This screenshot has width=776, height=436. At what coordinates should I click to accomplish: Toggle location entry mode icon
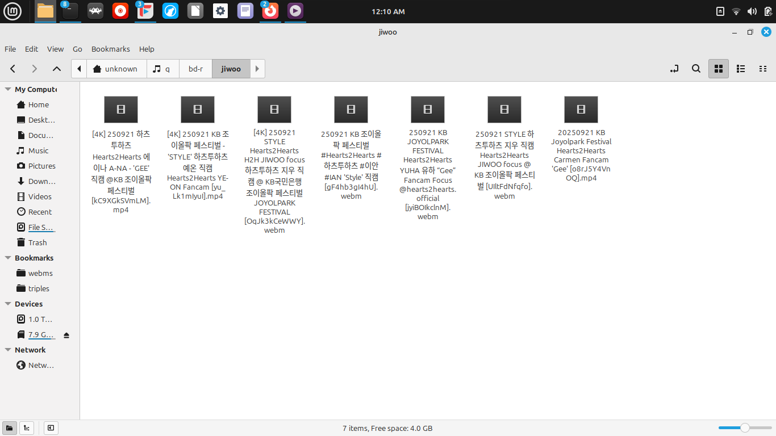point(674,69)
